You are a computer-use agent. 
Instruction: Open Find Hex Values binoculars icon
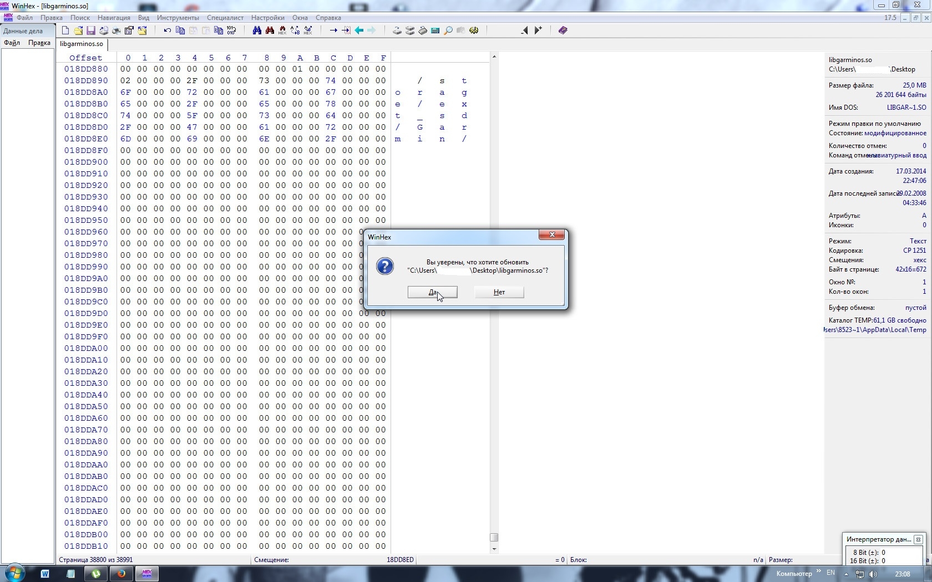(x=282, y=30)
